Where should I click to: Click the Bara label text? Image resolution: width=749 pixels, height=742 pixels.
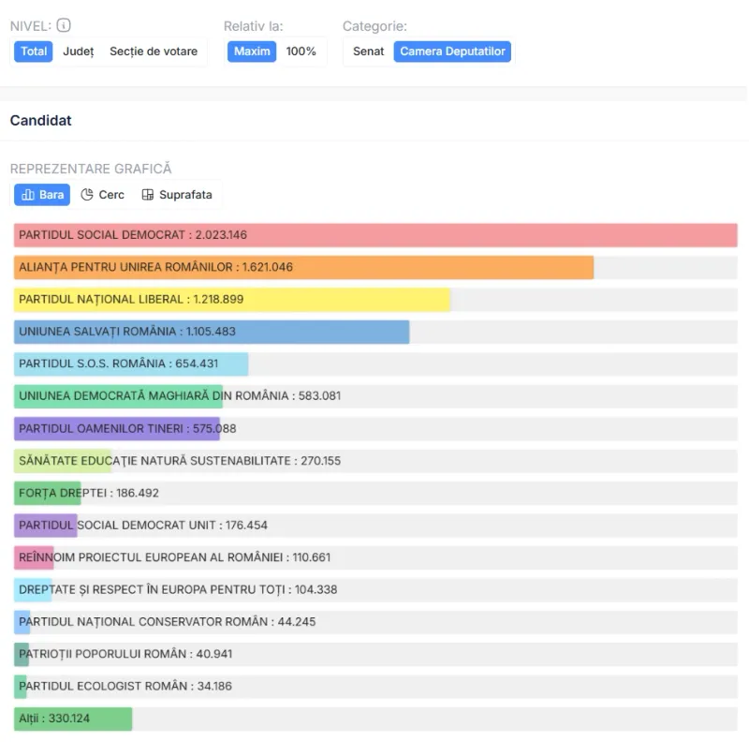[51, 195]
